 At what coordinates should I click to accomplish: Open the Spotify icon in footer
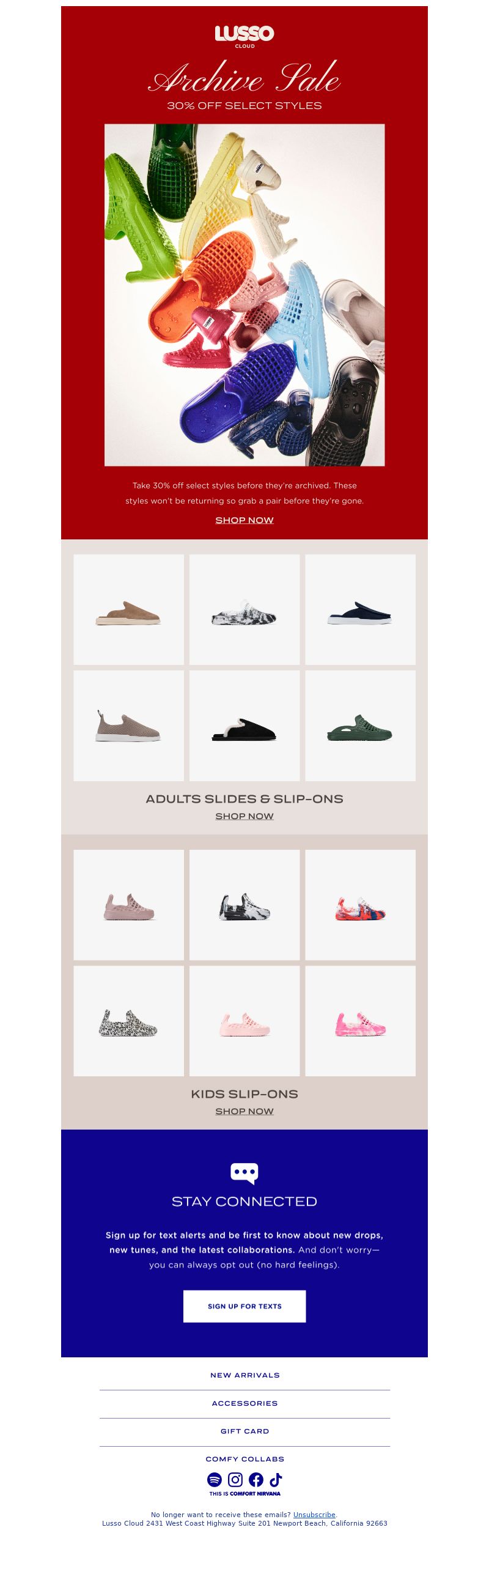click(215, 1479)
